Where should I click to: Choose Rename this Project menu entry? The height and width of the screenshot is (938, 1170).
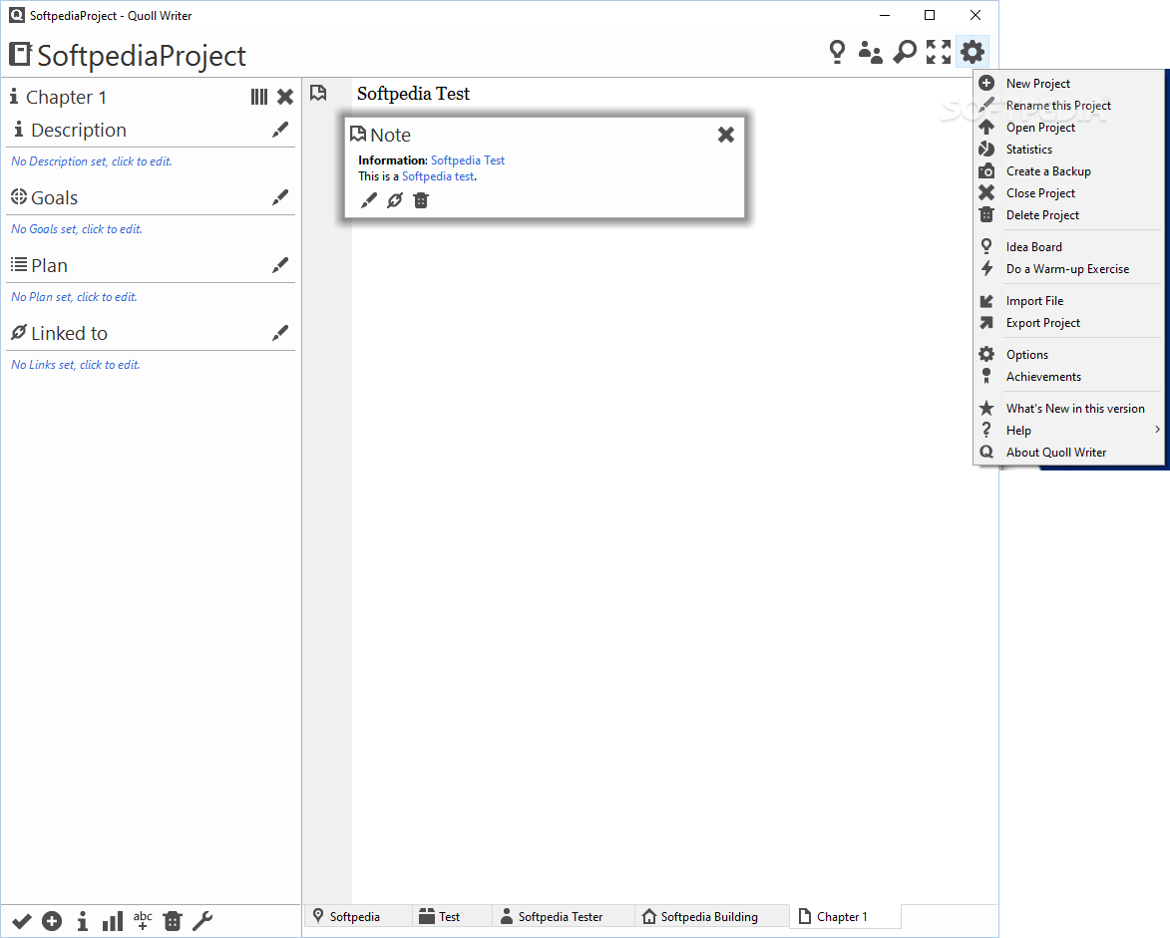1068,105
